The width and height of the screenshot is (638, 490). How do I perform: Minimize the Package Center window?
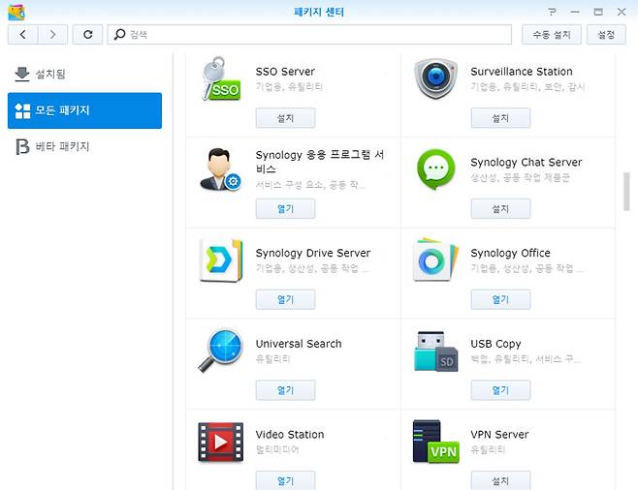[x=575, y=12]
